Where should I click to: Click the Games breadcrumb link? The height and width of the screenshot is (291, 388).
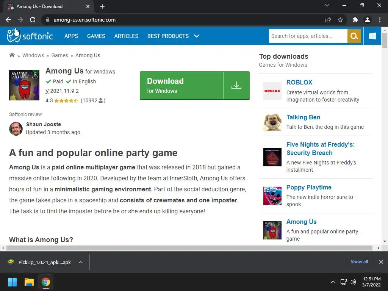tap(59, 55)
